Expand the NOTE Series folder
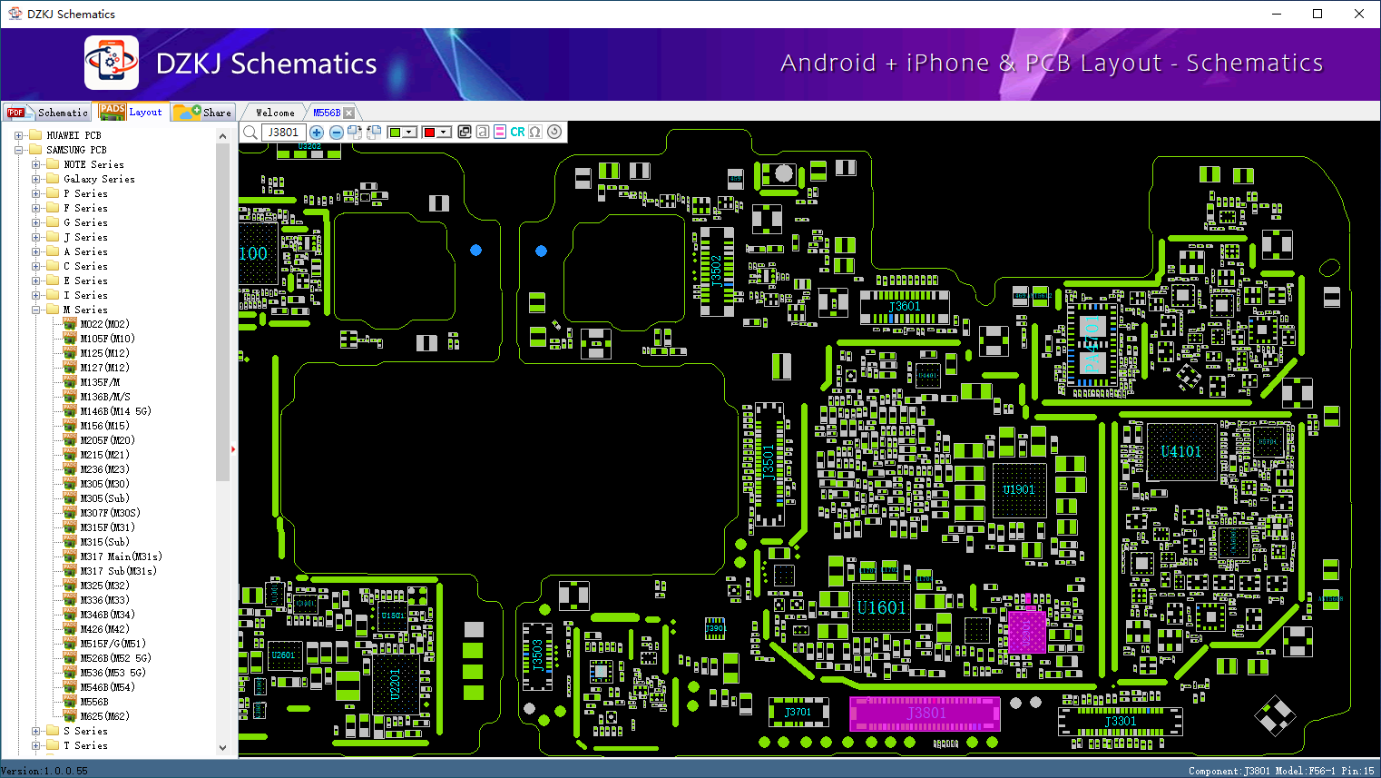The height and width of the screenshot is (778, 1381). click(36, 164)
